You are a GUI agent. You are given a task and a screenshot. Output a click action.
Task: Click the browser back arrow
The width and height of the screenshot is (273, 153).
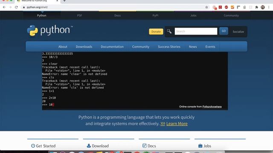tap(4, 7)
